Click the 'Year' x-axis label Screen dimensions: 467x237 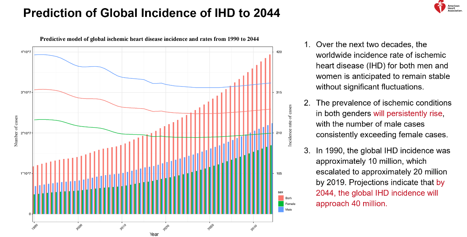(x=154, y=234)
